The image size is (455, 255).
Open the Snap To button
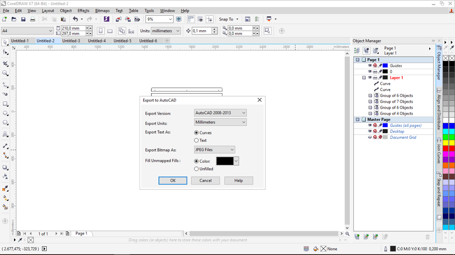[x=229, y=19]
